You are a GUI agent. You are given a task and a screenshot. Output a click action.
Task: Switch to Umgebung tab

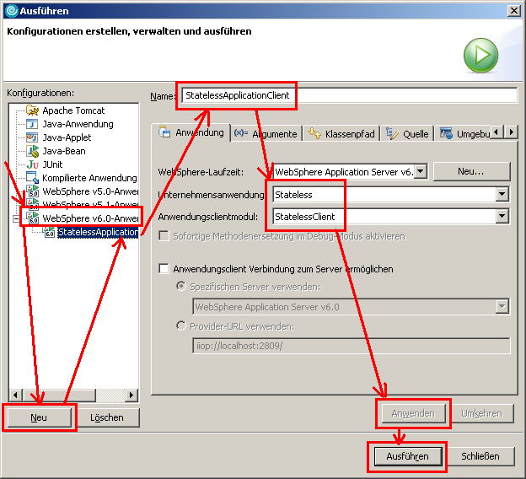463,133
